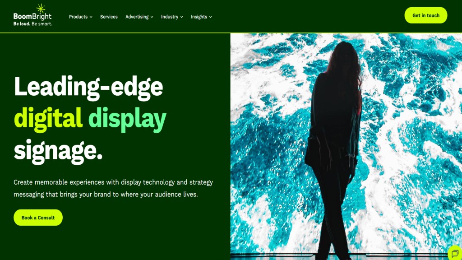Click the yellow 'digital' headline word
The height and width of the screenshot is (260, 462).
(48, 119)
